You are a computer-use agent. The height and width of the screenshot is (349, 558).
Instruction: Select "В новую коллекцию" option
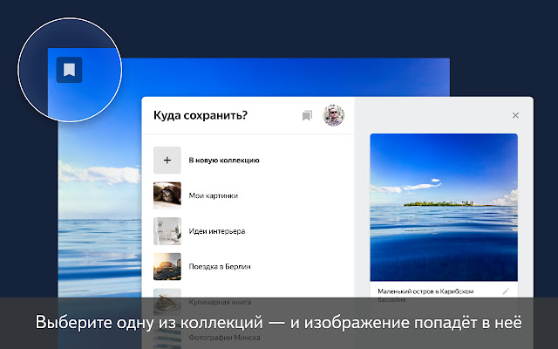pyautogui.click(x=224, y=161)
